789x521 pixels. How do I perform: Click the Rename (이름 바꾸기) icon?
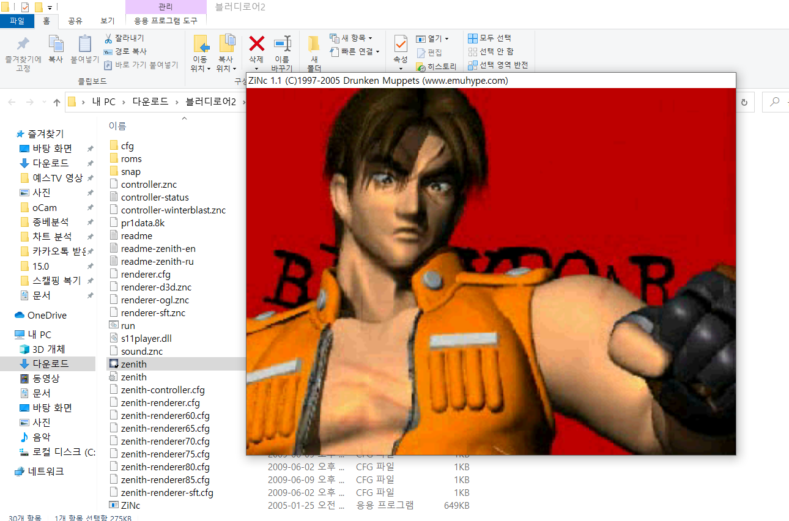click(282, 44)
